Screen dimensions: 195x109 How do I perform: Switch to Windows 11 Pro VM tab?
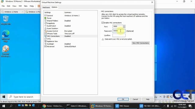[33, 12]
